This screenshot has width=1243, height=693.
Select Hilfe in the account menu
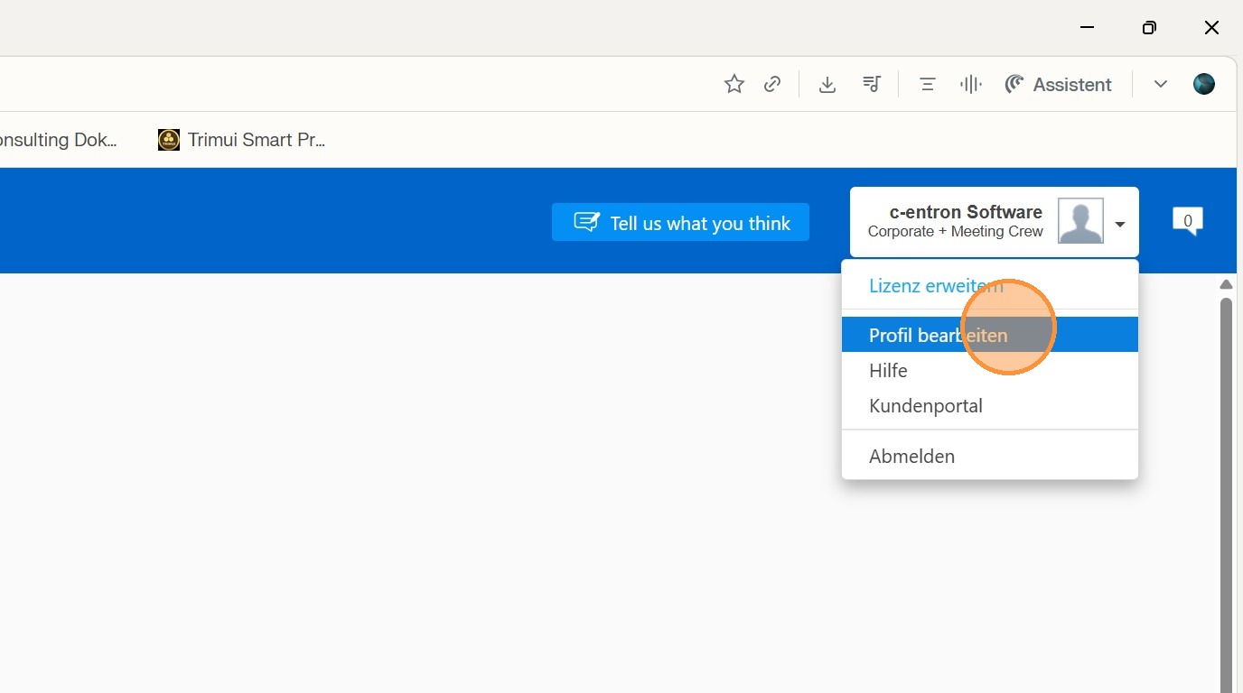(x=888, y=371)
